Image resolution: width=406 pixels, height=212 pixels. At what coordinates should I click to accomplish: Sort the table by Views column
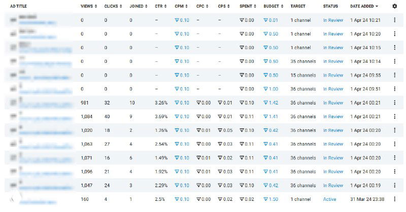point(90,6)
